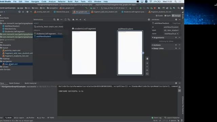Image resolution: width=217 pixels, height=122 pixels.
Task: Click the home icon in Destinations toolbar
Action: (73, 20)
